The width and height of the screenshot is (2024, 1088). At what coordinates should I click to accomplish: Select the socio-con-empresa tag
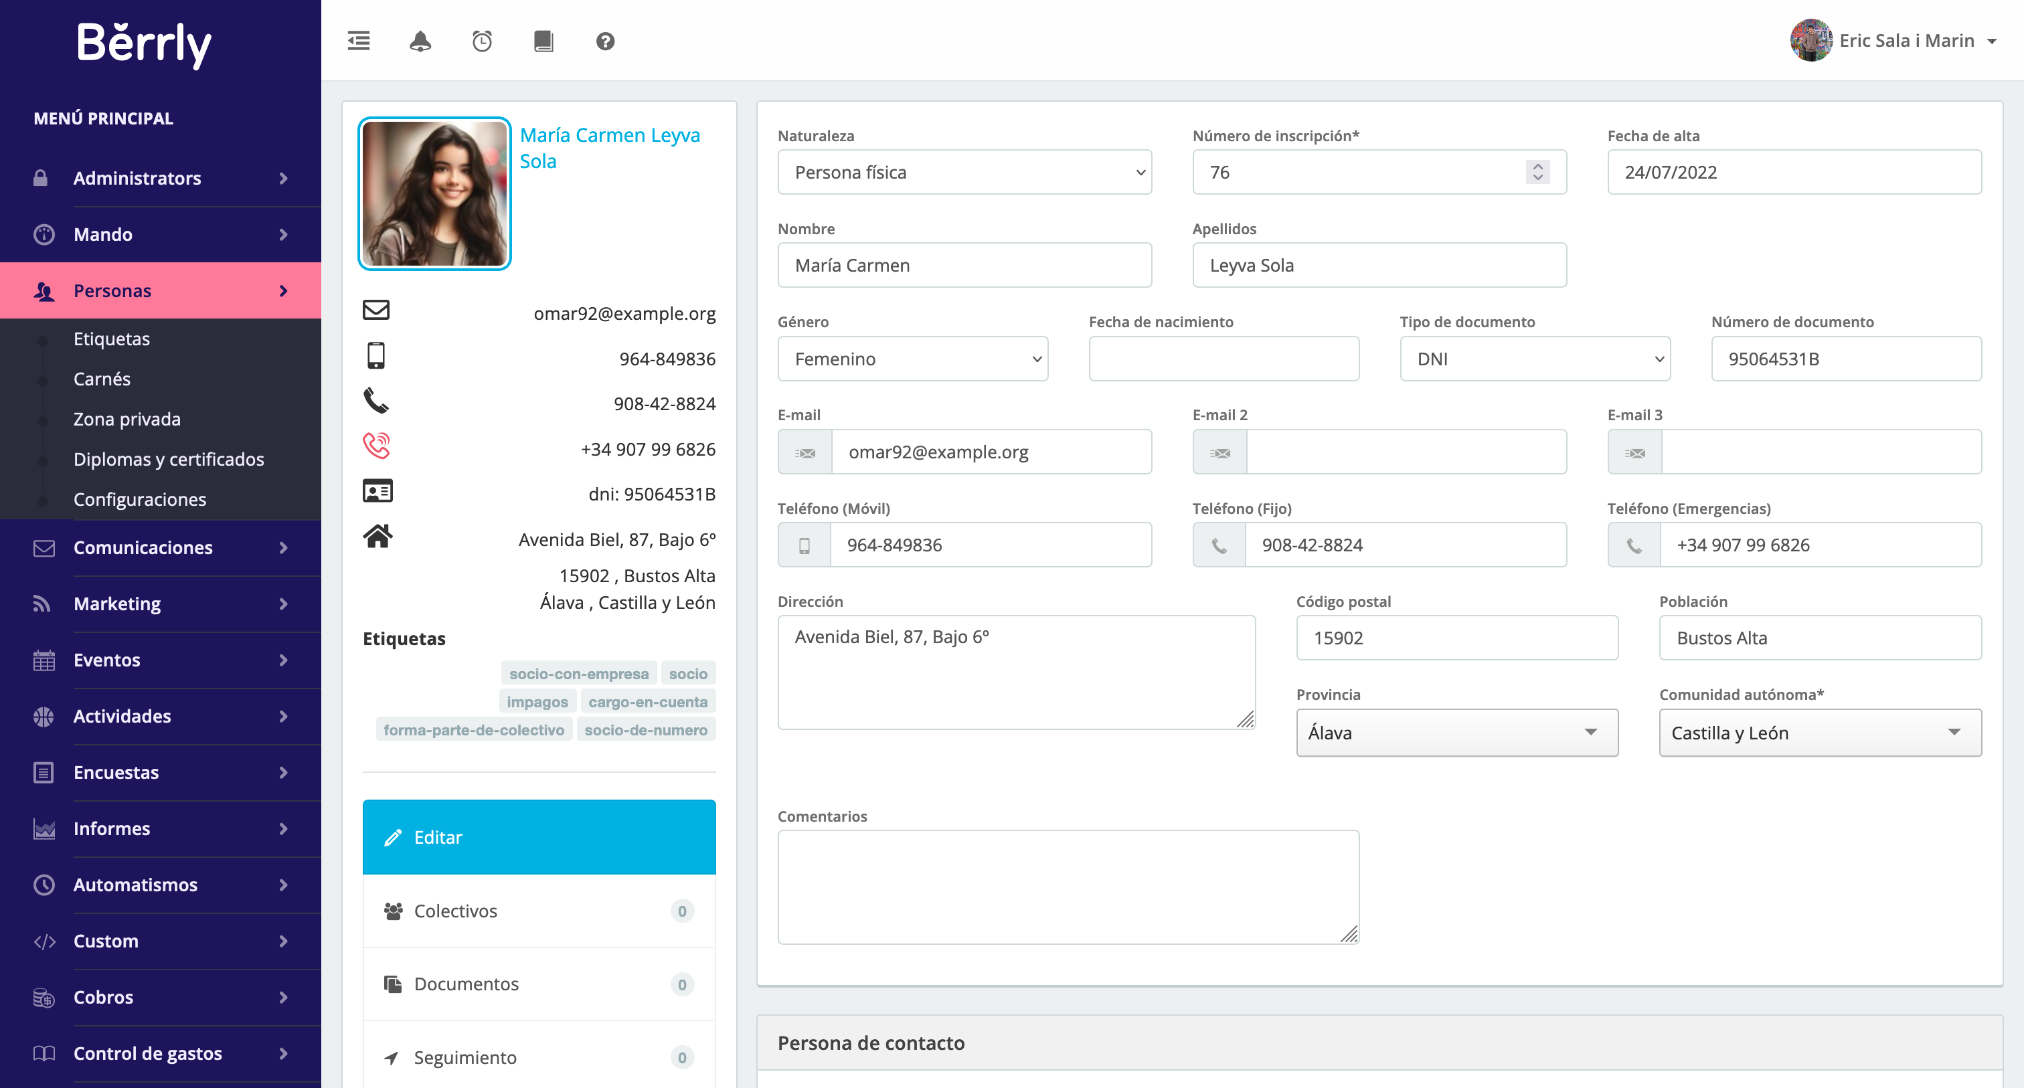click(x=579, y=672)
